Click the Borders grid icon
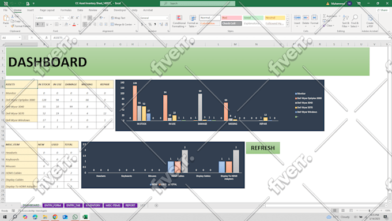Viewport: 392px width, 221px height. tap(56, 25)
